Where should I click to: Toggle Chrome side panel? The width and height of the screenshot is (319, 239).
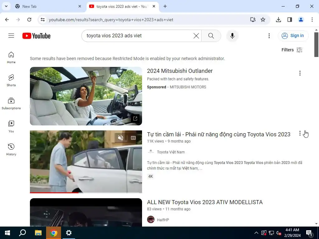pos(290,20)
